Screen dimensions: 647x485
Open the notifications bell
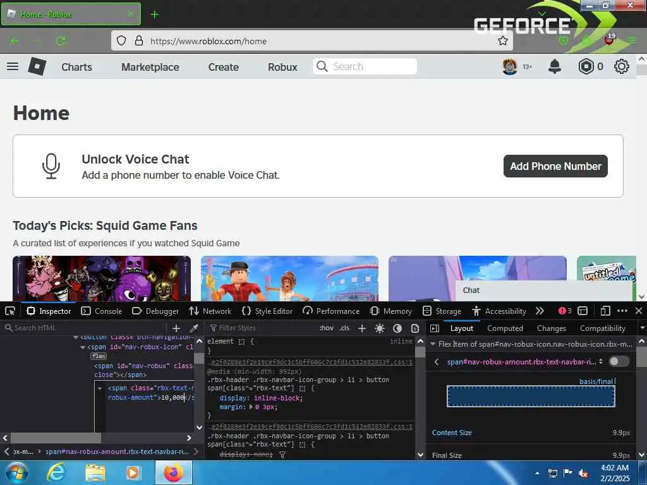(555, 66)
